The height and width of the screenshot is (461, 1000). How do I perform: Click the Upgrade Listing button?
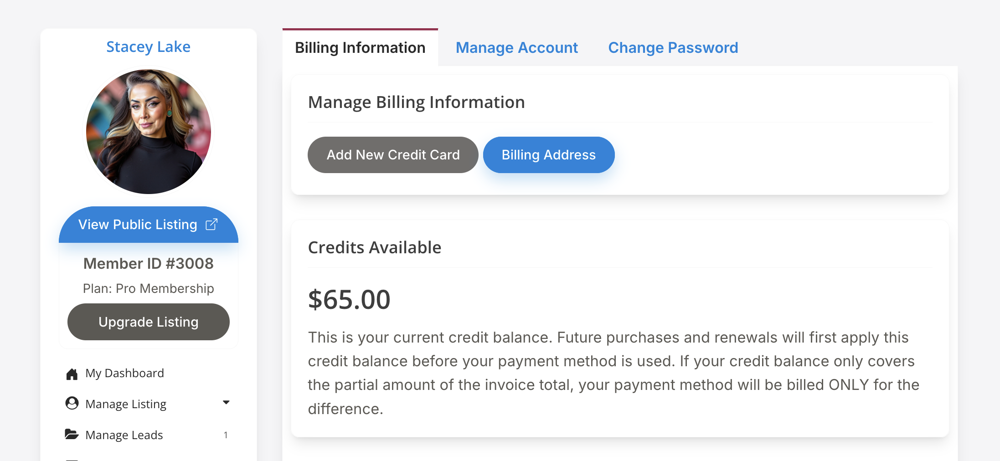[x=149, y=322]
